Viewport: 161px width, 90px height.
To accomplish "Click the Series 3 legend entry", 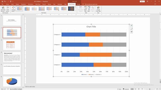I will click(98, 74).
